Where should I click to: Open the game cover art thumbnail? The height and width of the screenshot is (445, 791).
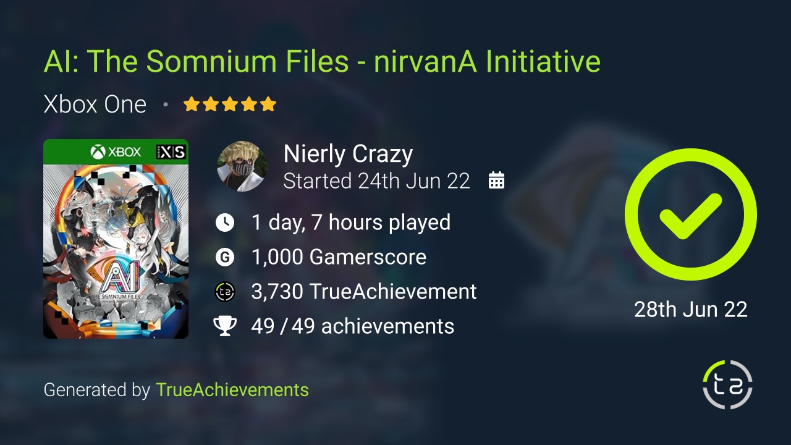tap(116, 239)
